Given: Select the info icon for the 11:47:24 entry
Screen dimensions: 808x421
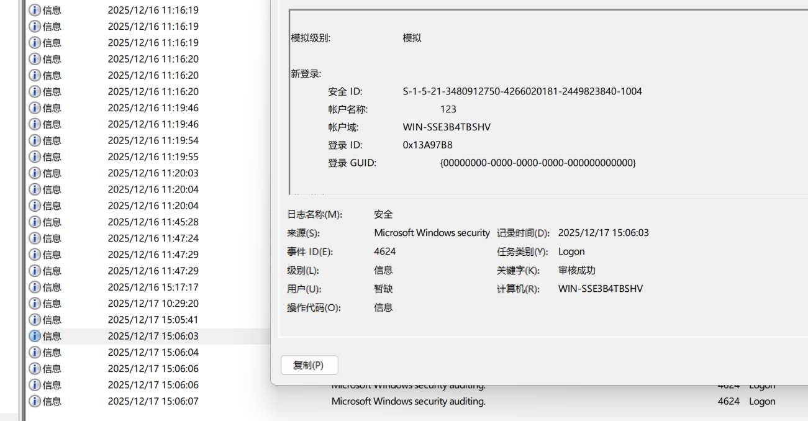Looking at the screenshot, I should pyautogui.click(x=35, y=238).
